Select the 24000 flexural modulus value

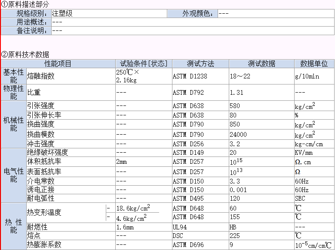[238, 134]
